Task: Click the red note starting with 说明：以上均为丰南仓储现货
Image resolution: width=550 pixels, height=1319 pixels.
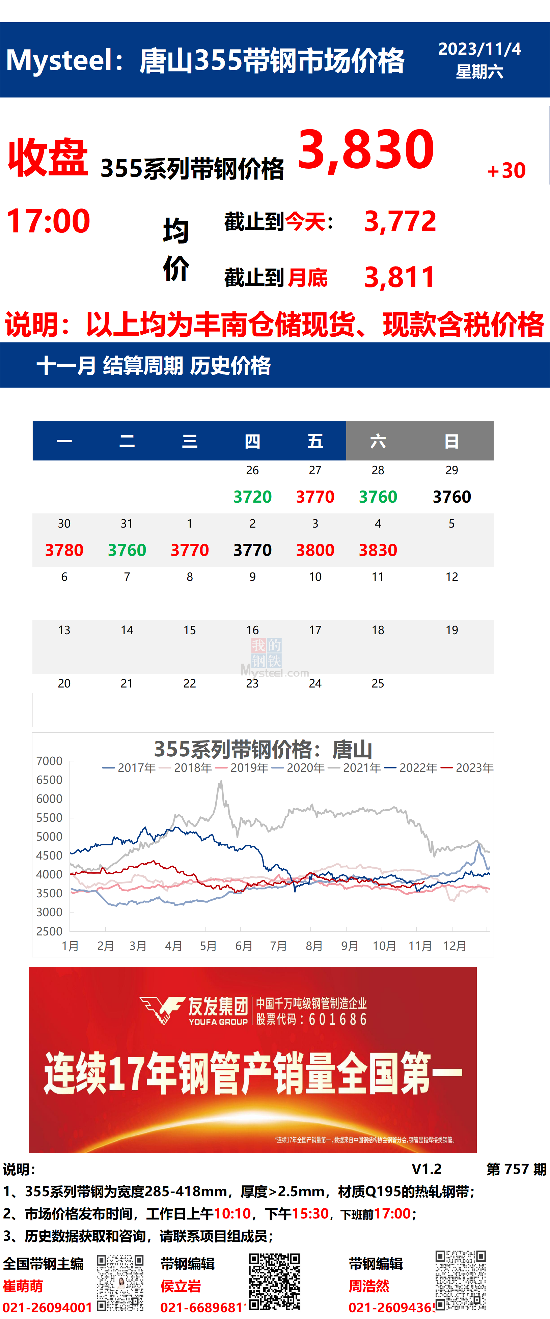Action: click(274, 325)
